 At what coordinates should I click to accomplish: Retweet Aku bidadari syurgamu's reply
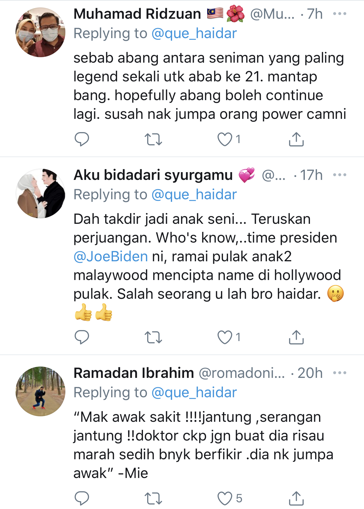[x=153, y=337]
